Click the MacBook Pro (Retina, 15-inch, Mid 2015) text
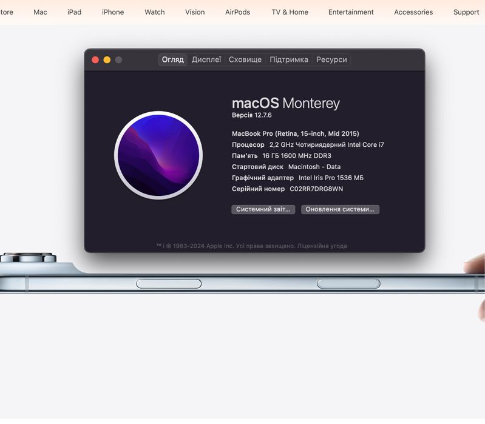The width and height of the screenshot is (485, 424). 296,134
